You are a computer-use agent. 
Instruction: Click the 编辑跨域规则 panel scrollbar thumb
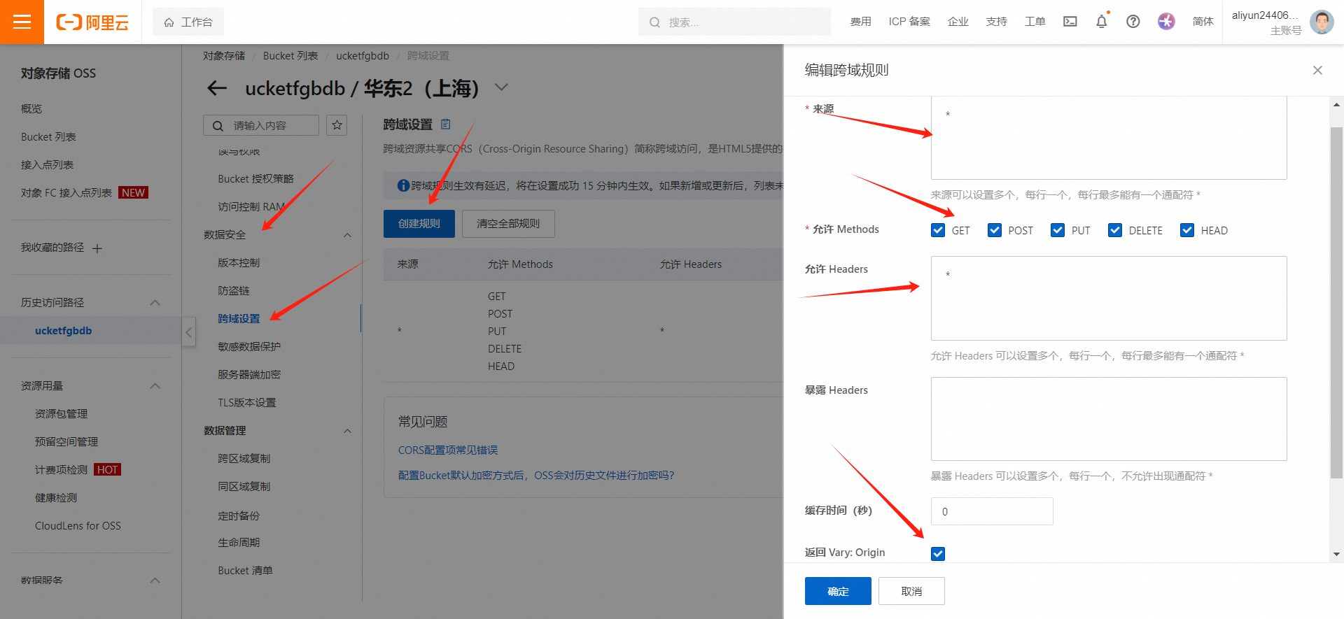pyautogui.click(x=1336, y=302)
